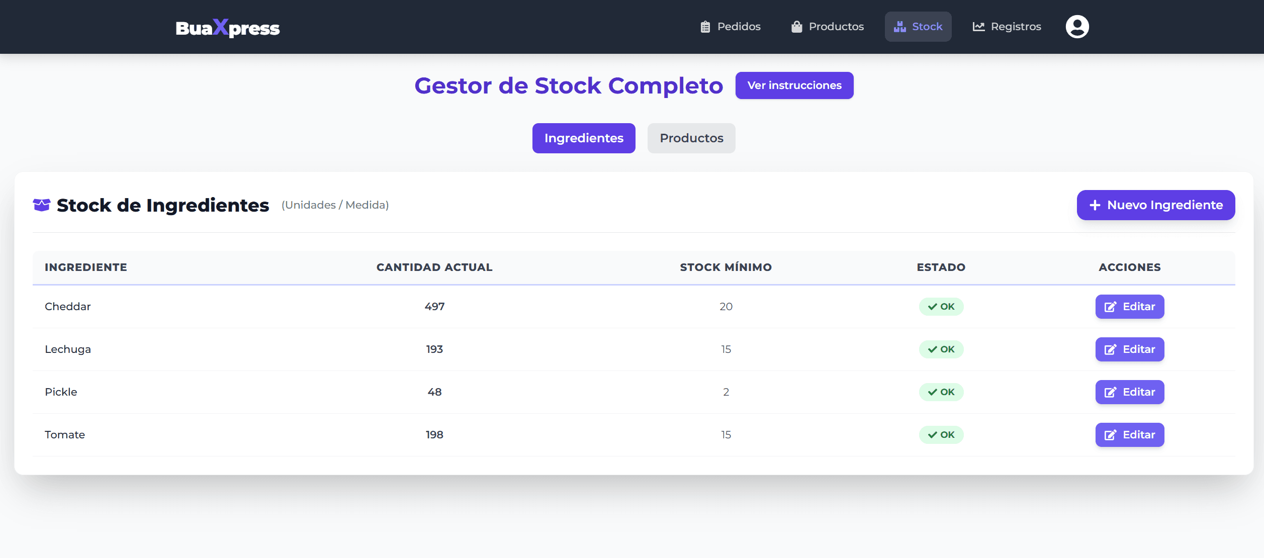Edit the Pickle ingredient
Screen dimensions: 1264x558
coord(1129,392)
